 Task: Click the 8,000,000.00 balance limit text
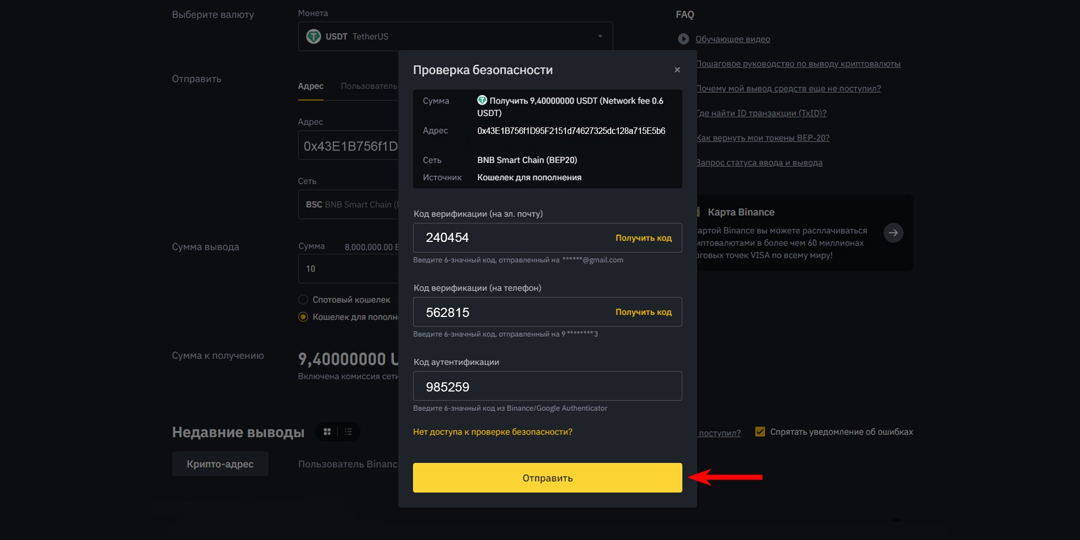tap(371, 247)
